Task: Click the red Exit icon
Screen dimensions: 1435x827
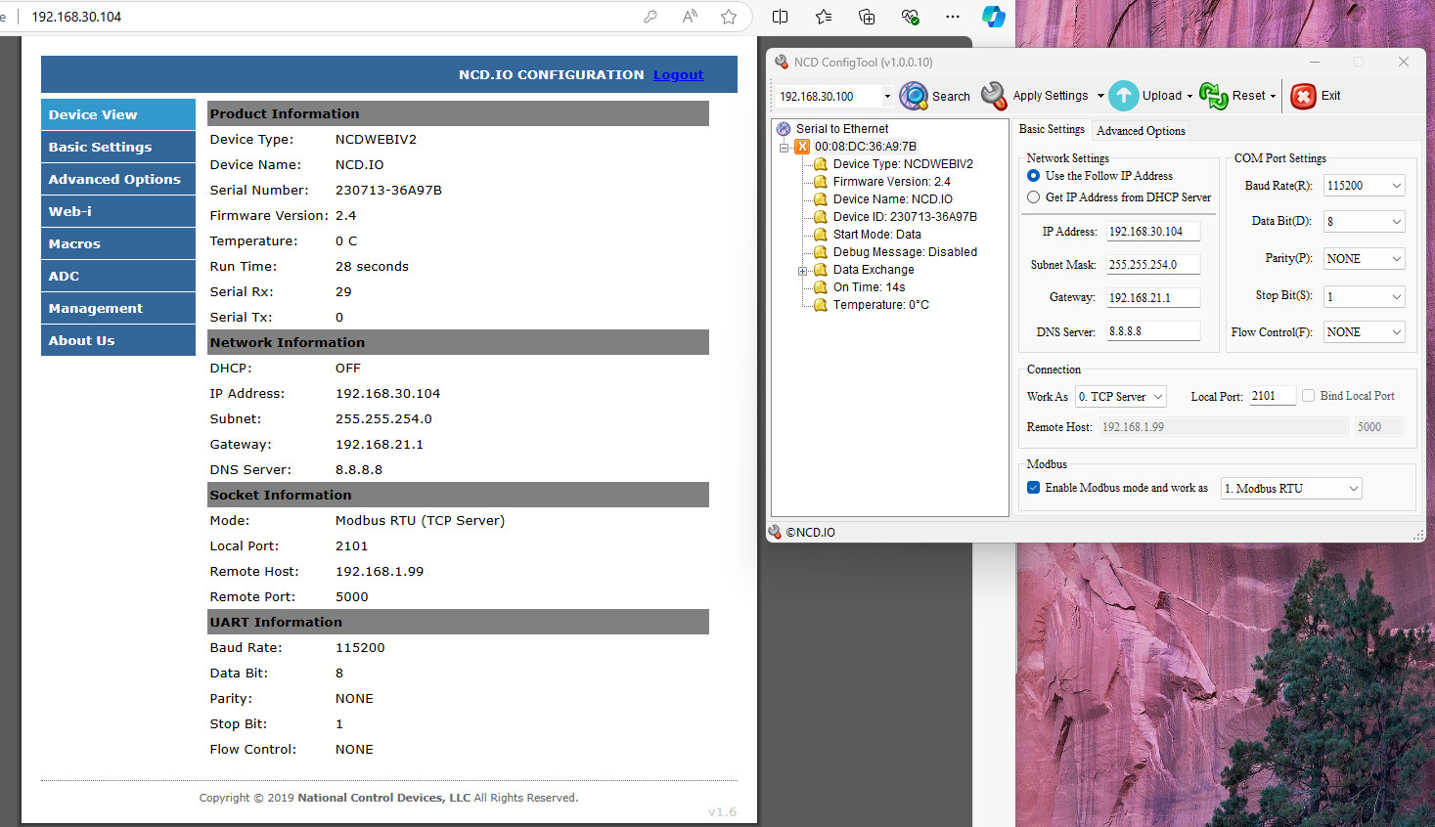Action: pos(1303,96)
